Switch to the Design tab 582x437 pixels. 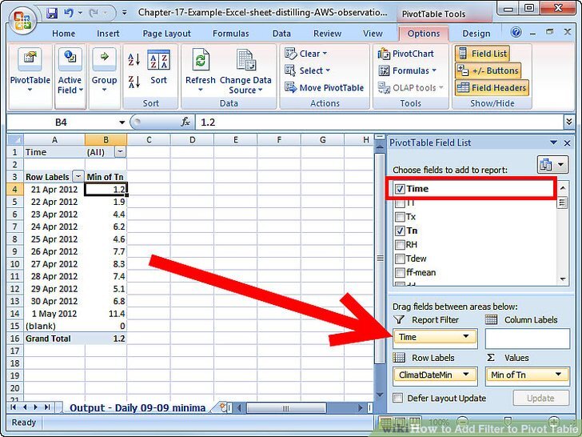(x=476, y=34)
